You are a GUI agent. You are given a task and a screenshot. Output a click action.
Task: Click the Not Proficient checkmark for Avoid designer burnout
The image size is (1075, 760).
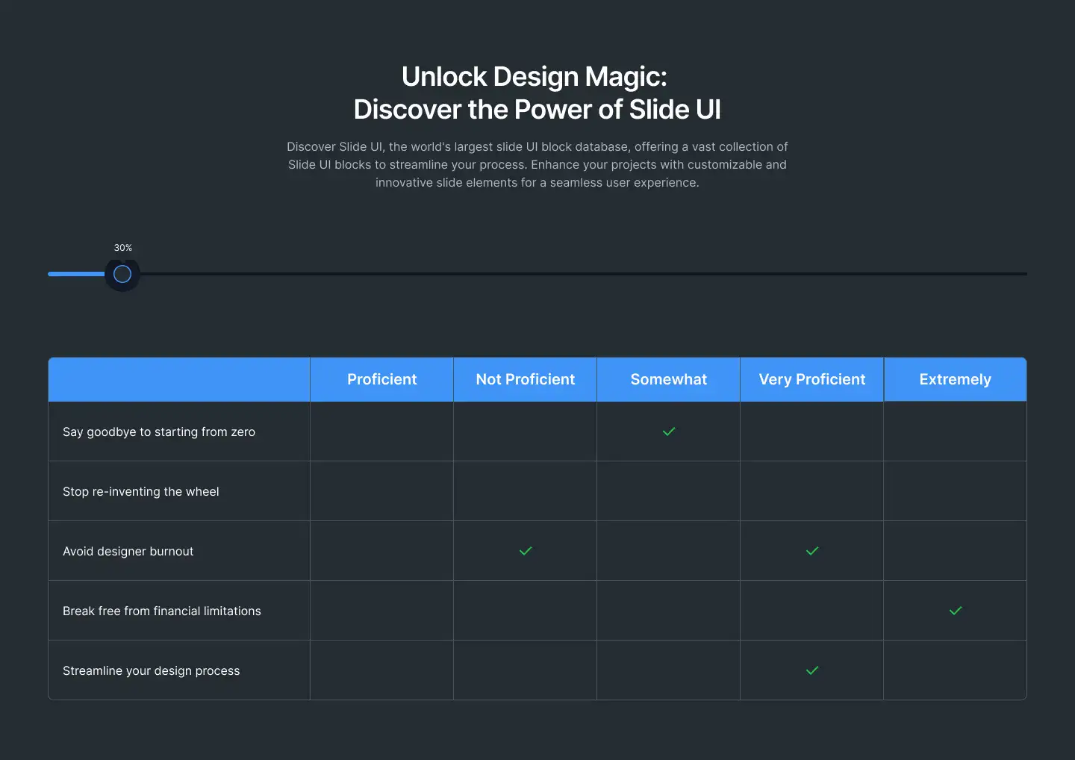[x=526, y=551]
